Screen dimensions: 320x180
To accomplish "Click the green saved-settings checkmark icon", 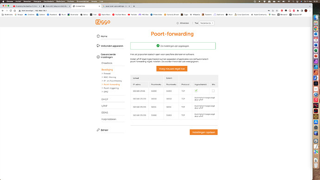I will (158, 46).
